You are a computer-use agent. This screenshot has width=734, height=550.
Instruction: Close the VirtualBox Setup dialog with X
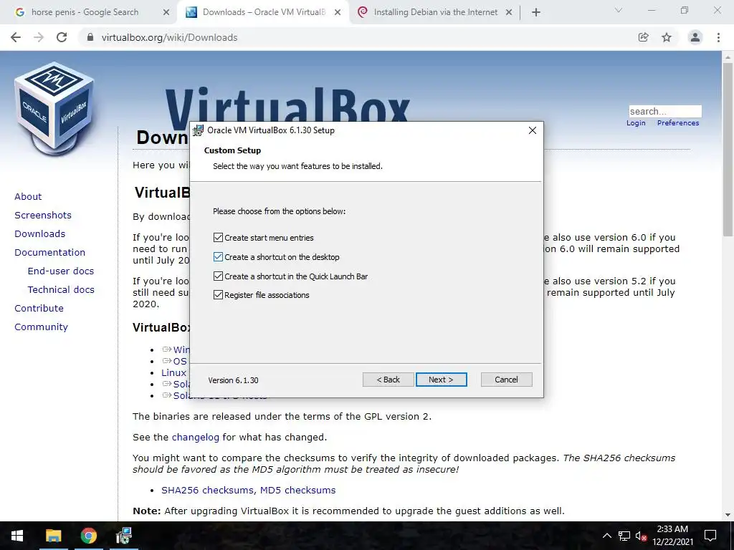point(533,130)
